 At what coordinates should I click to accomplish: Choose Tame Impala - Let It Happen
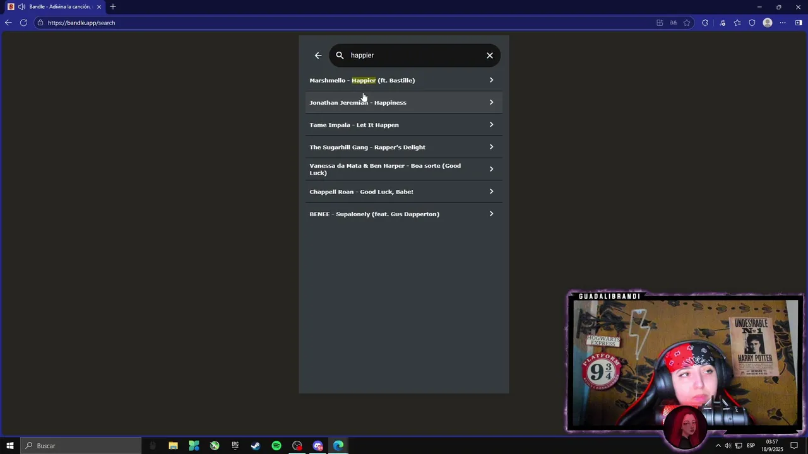[404, 125]
